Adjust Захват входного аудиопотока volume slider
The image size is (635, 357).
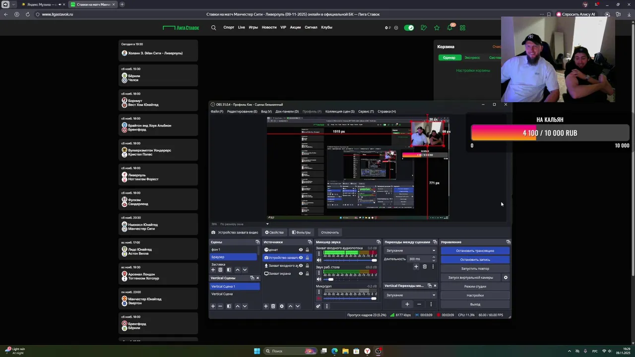tap(350, 260)
